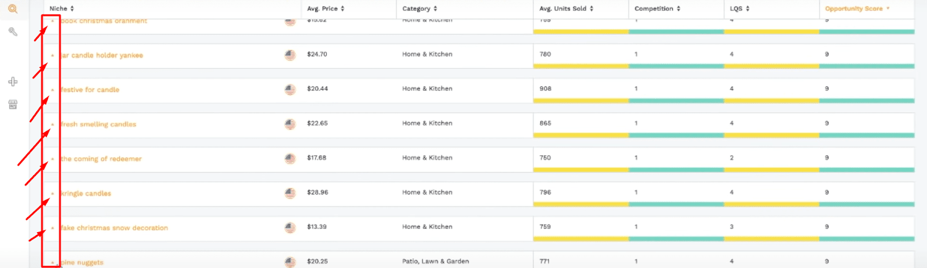Image resolution: width=927 pixels, height=268 pixels.
Task: Click the LQS value in kringle candles row
Action: pyautogui.click(x=732, y=192)
